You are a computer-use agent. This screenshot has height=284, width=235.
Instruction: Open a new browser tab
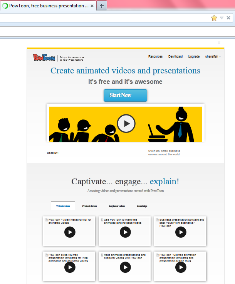click(x=102, y=6)
